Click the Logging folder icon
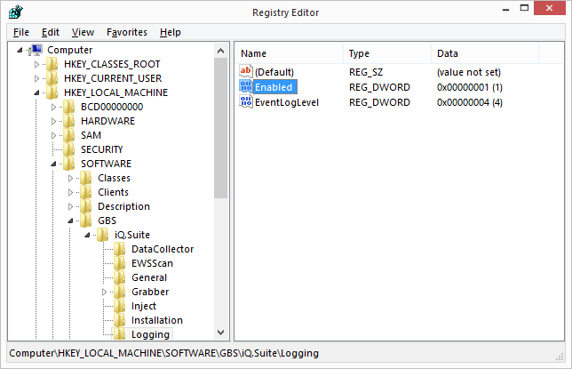Image resolution: width=572 pixels, height=369 pixels. pyautogui.click(x=121, y=334)
